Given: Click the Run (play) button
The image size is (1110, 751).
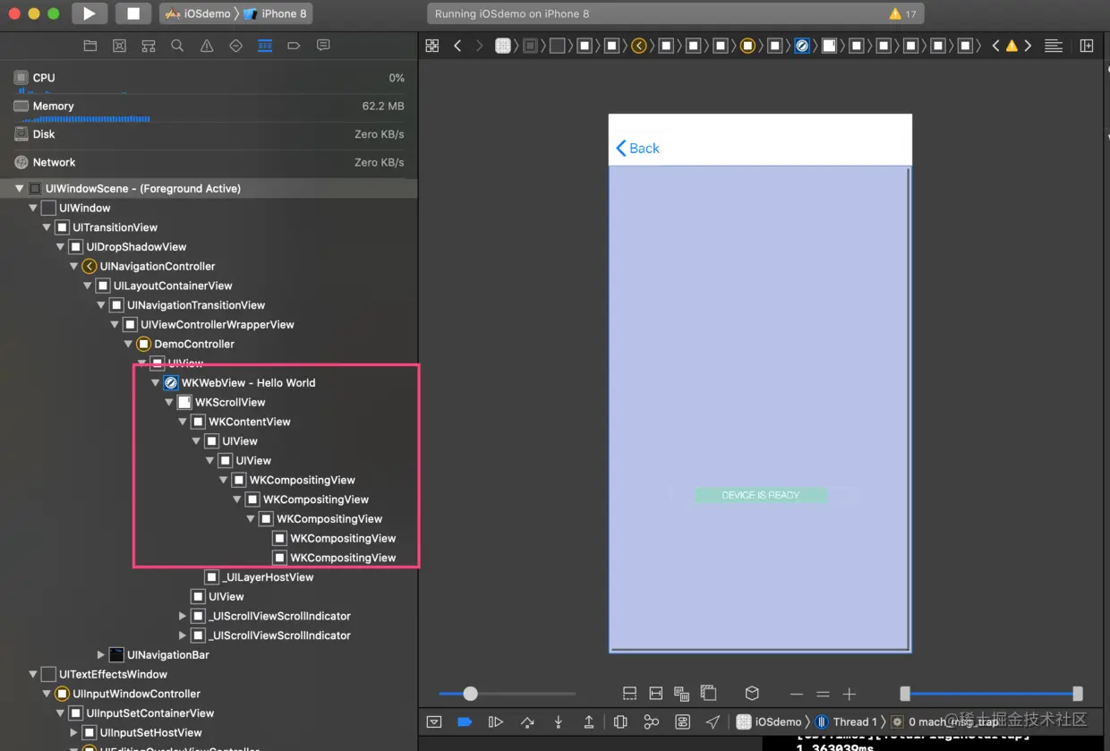Looking at the screenshot, I should (89, 13).
